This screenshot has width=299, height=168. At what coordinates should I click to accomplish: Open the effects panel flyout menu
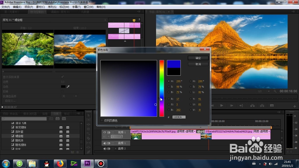78,114
